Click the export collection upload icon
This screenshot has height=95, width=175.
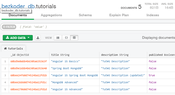38,38
